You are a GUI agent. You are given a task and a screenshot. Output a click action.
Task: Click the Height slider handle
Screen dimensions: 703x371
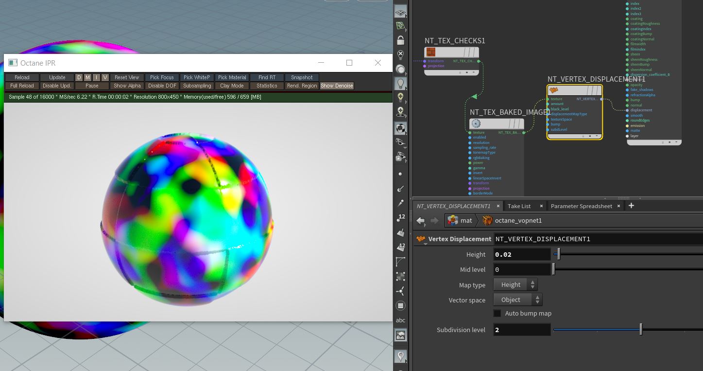coord(559,254)
